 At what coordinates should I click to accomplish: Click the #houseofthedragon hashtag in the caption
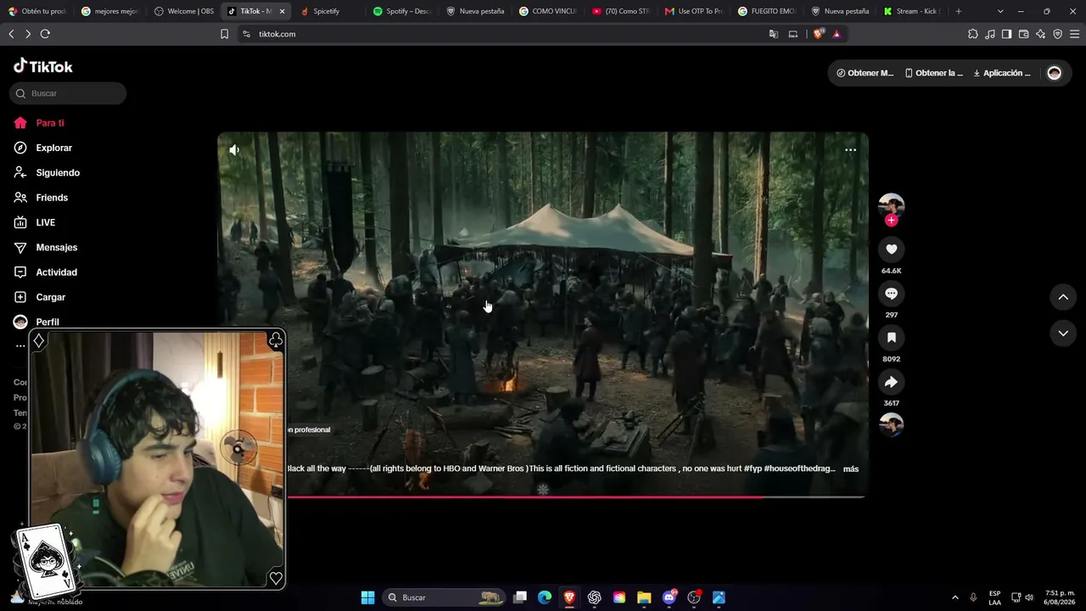800,468
